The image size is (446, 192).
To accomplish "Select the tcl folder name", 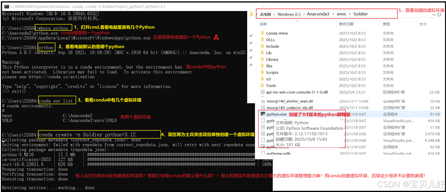I will click(268, 79).
